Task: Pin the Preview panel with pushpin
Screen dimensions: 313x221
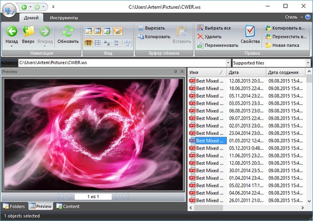Action: tap(175, 72)
